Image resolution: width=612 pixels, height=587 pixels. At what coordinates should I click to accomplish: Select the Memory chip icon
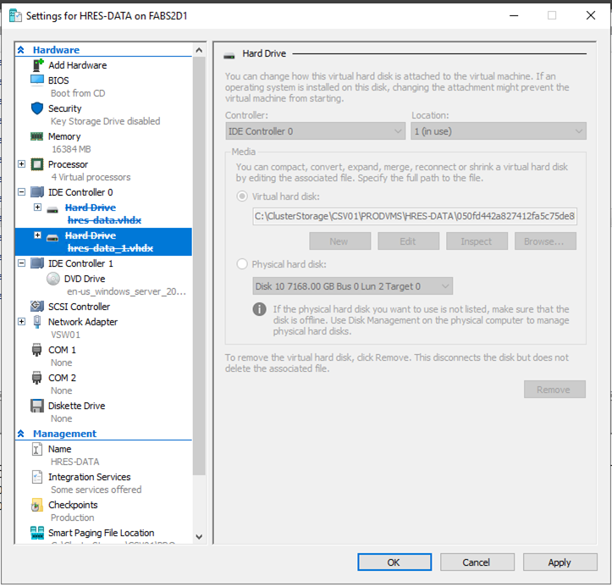point(37,136)
